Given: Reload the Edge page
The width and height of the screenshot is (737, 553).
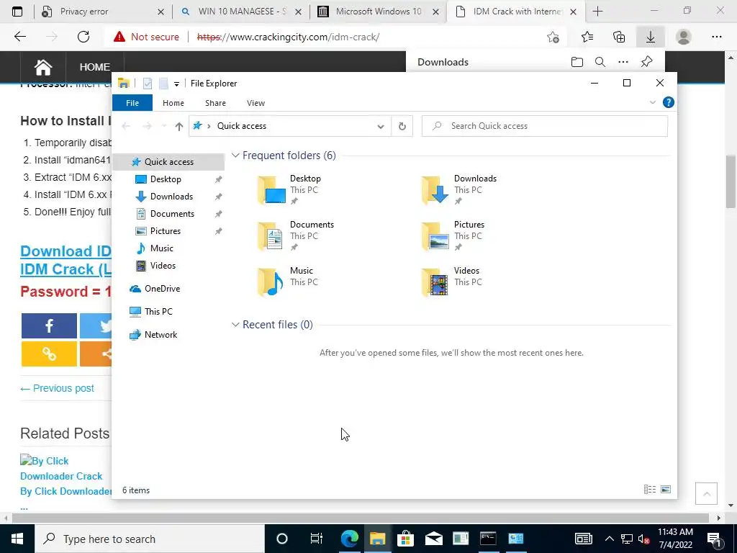Looking at the screenshot, I should point(83,37).
